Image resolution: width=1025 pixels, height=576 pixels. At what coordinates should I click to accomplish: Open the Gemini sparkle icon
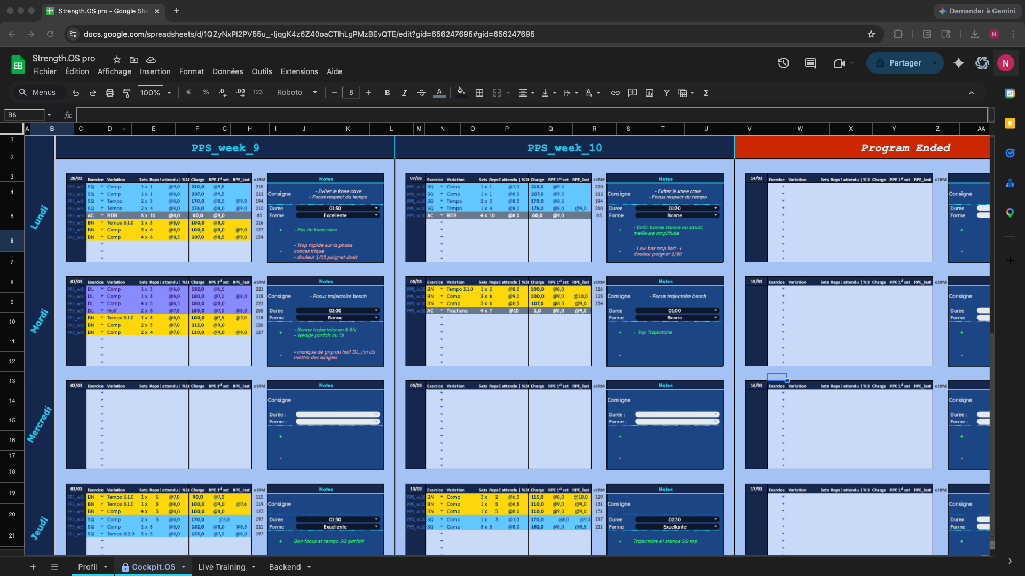(958, 63)
